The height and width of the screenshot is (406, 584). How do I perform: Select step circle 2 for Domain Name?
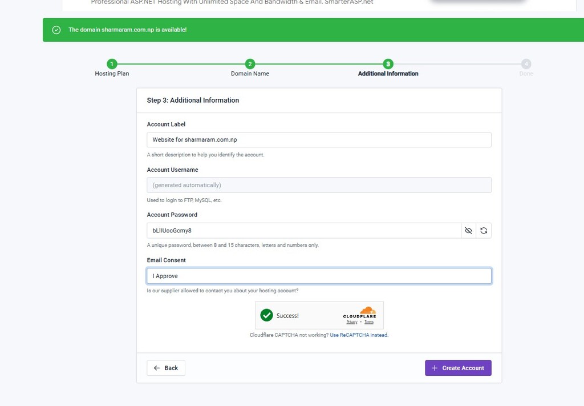pos(250,63)
